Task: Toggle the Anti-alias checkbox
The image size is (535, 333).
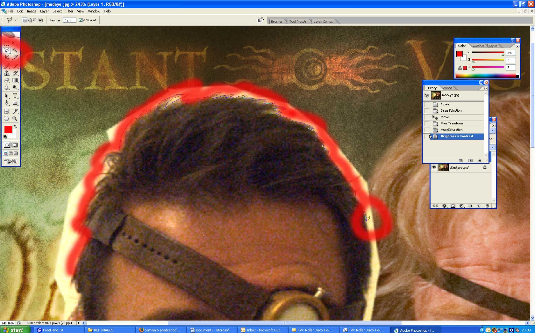Action: click(x=81, y=20)
